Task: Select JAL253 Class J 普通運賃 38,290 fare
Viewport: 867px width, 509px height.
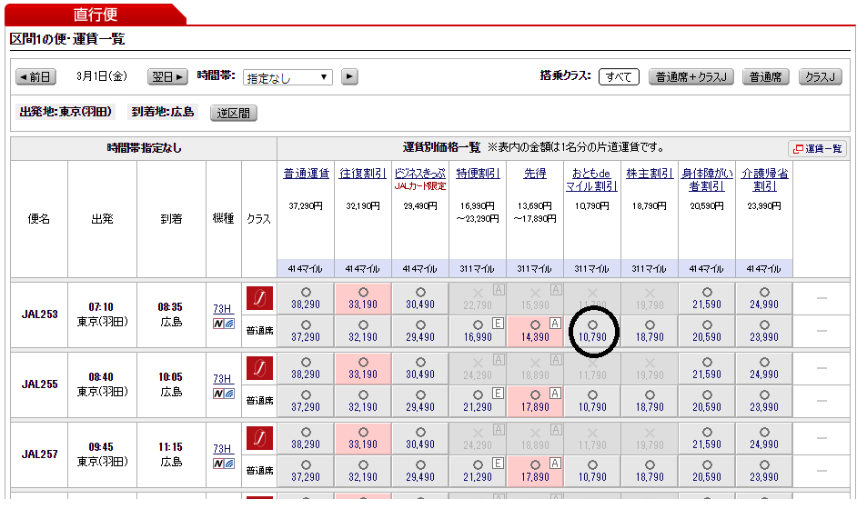Action: pos(306,298)
